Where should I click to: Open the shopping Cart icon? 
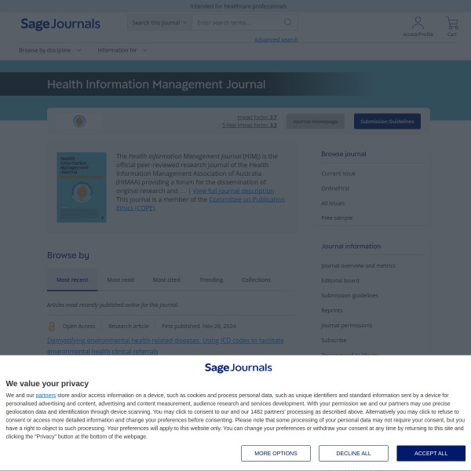(x=452, y=24)
